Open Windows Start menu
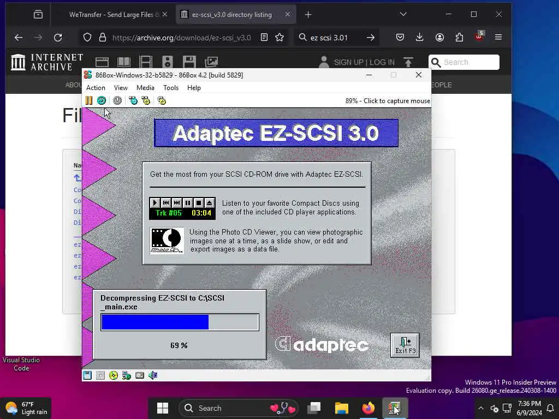This screenshot has width=559, height=419. pos(163,408)
